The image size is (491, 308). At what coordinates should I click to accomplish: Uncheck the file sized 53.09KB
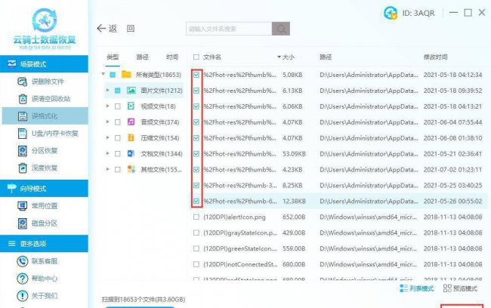196,154
